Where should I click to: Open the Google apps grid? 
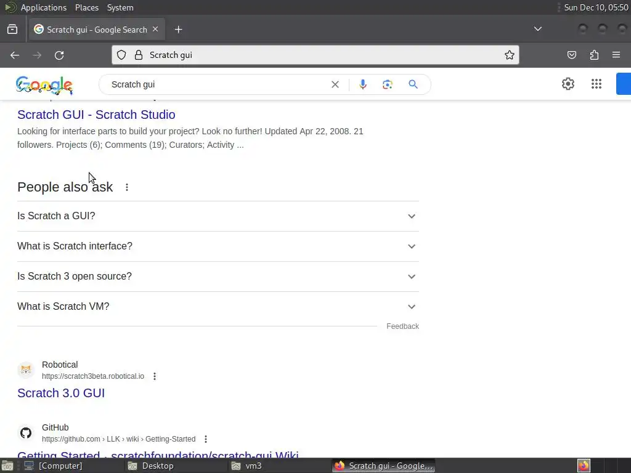[x=596, y=84]
